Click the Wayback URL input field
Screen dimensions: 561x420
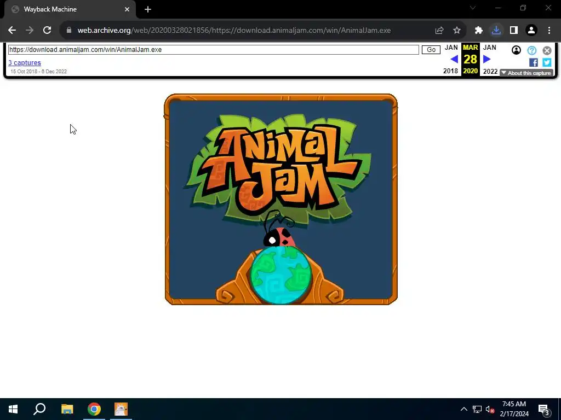coord(213,50)
